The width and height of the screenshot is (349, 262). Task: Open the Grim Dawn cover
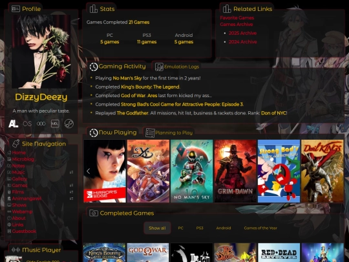click(x=235, y=171)
